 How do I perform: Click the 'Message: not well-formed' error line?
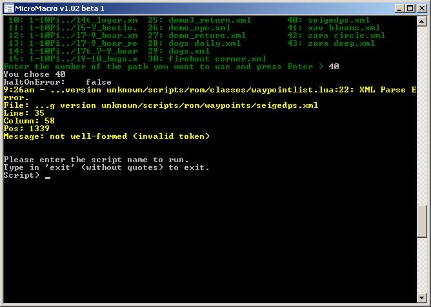coord(106,136)
